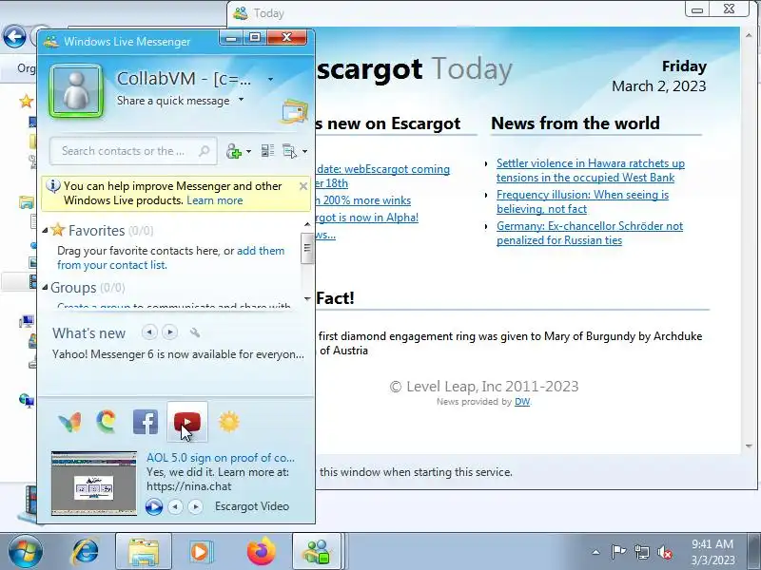Open Frequency illusion news link
This screenshot has width=761, height=570.
coord(582,201)
